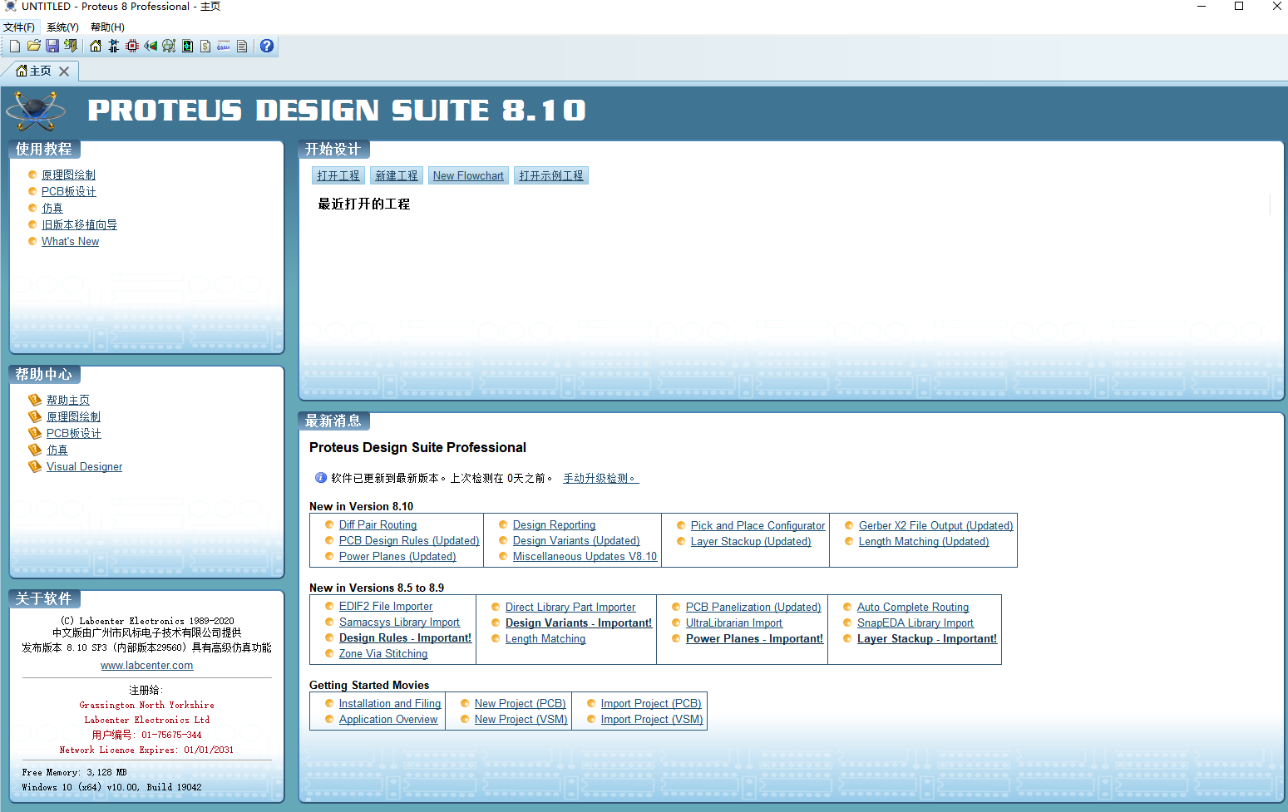The height and width of the screenshot is (812, 1288).
Task: Open PCB Panelization (Updated) link
Action: point(753,607)
